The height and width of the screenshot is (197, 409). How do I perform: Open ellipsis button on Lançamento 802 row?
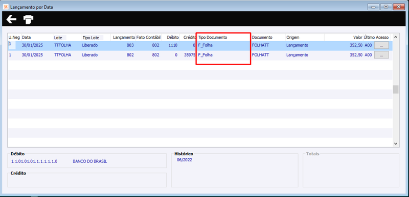click(x=381, y=55)
